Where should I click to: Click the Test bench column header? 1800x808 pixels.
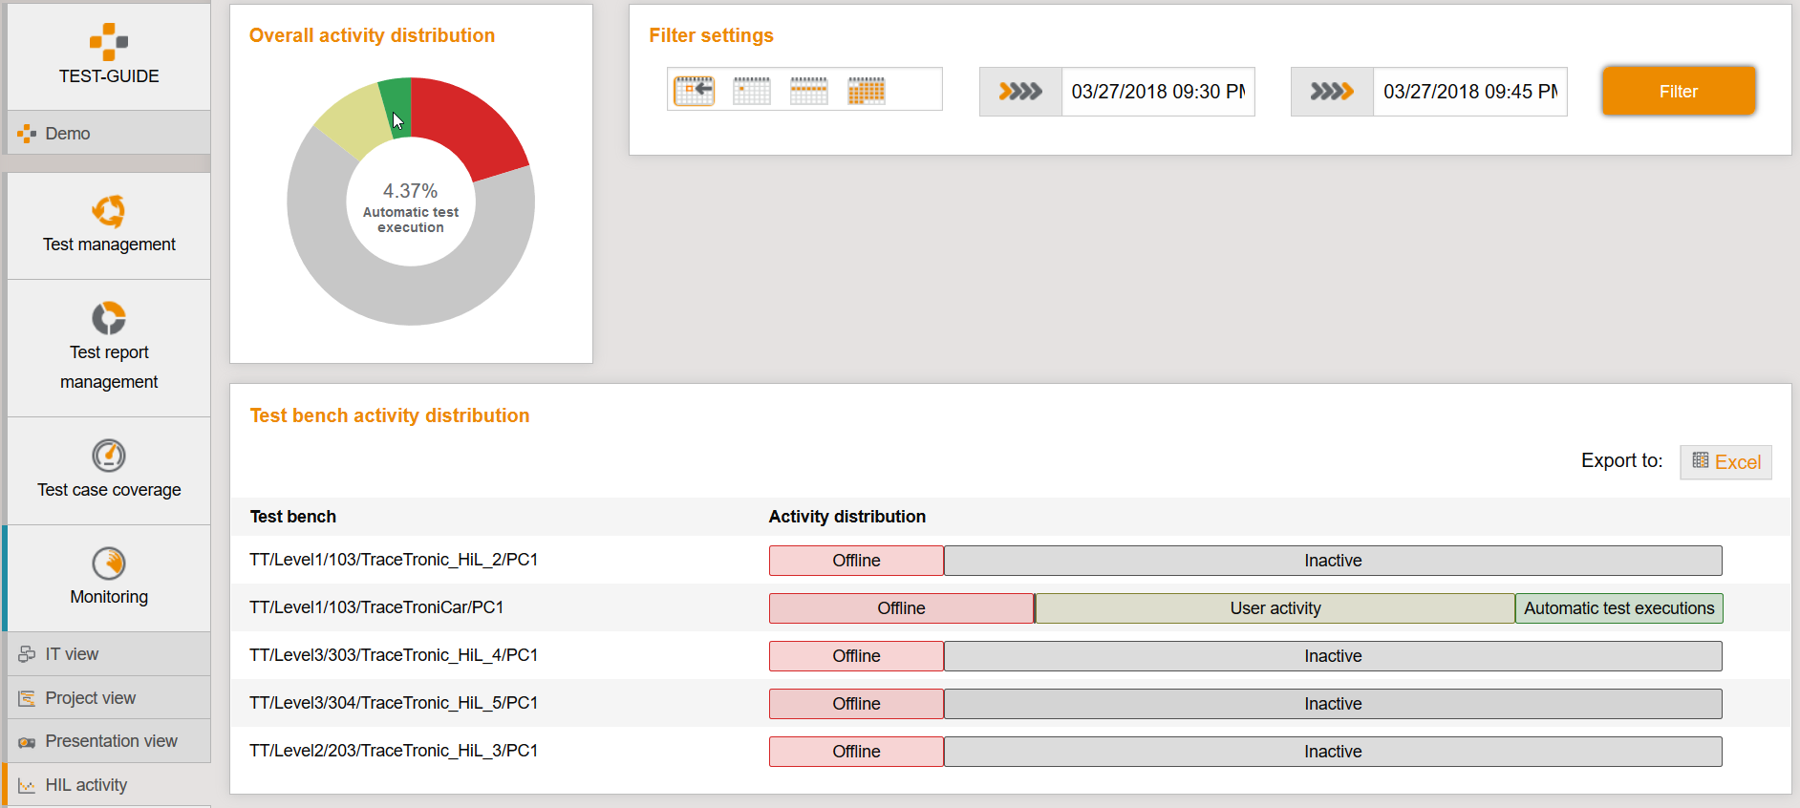tap(293, 517)
